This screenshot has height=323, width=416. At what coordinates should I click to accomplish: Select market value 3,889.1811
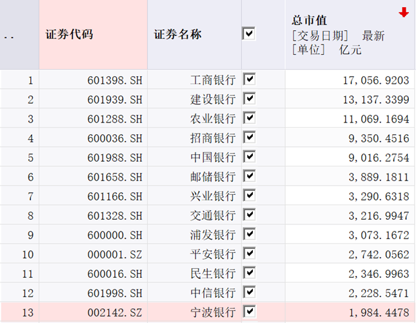(x=350, y=177)
